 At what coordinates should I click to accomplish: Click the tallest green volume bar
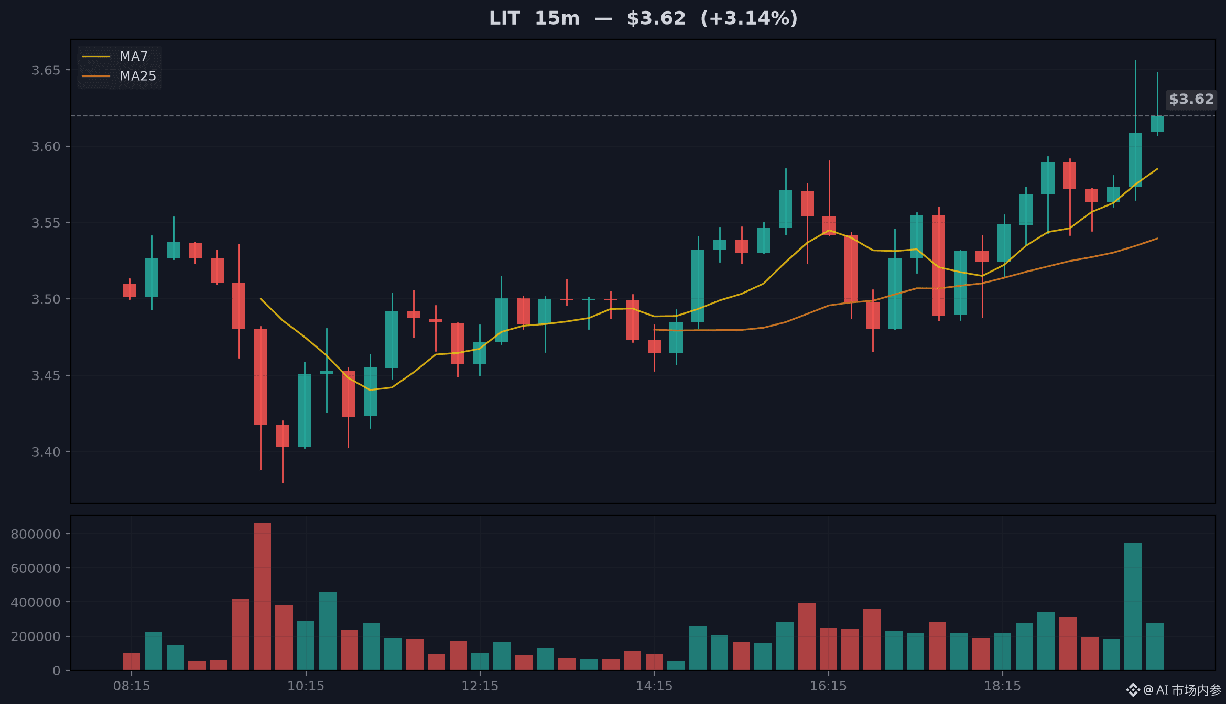(1133, 606)
